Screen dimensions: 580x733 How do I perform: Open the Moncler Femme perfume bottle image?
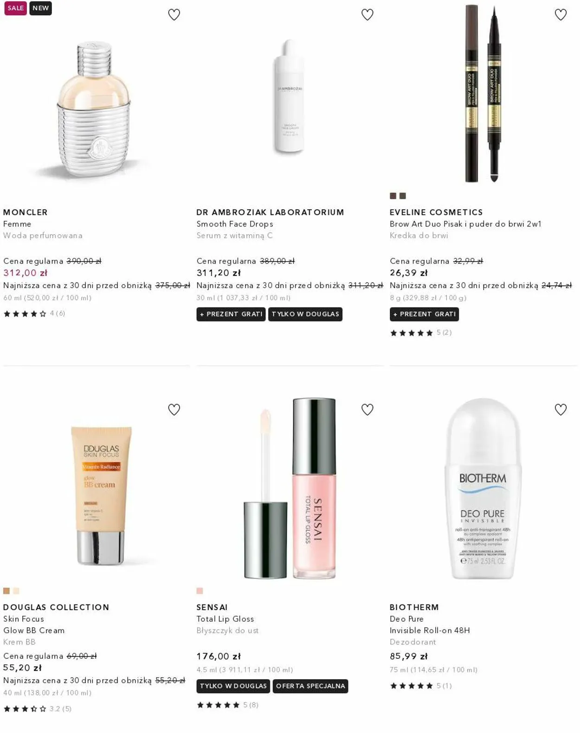[x=95, y=109]
